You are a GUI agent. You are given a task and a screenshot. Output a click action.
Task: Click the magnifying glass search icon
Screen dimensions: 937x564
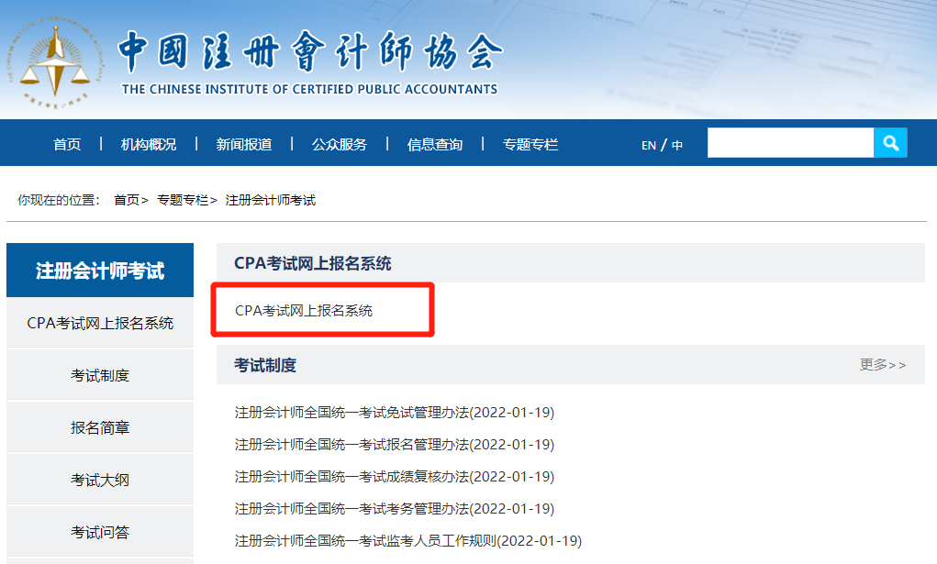[x=889, y=142]
